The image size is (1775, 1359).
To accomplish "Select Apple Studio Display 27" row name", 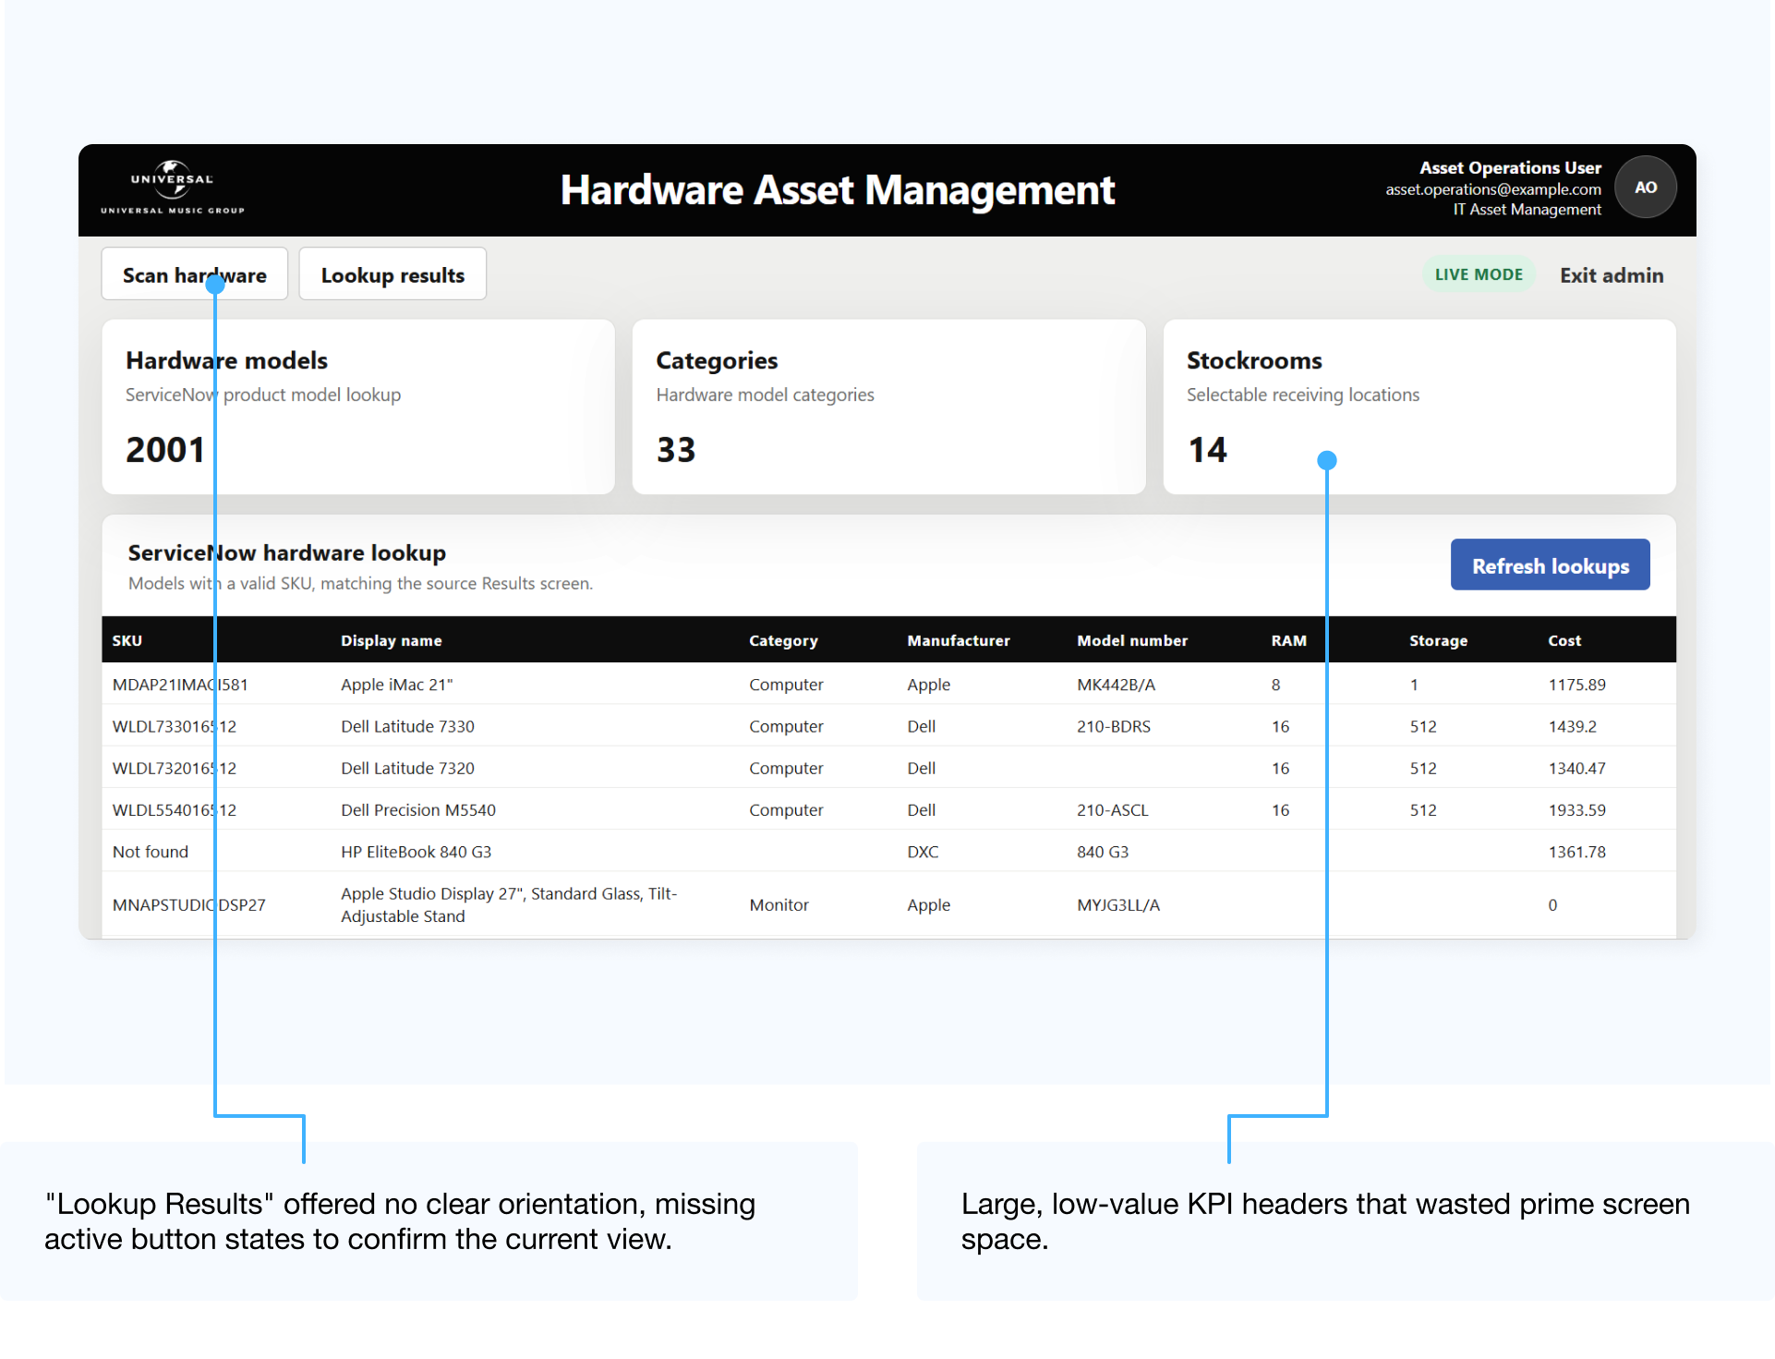I will 509,904.
